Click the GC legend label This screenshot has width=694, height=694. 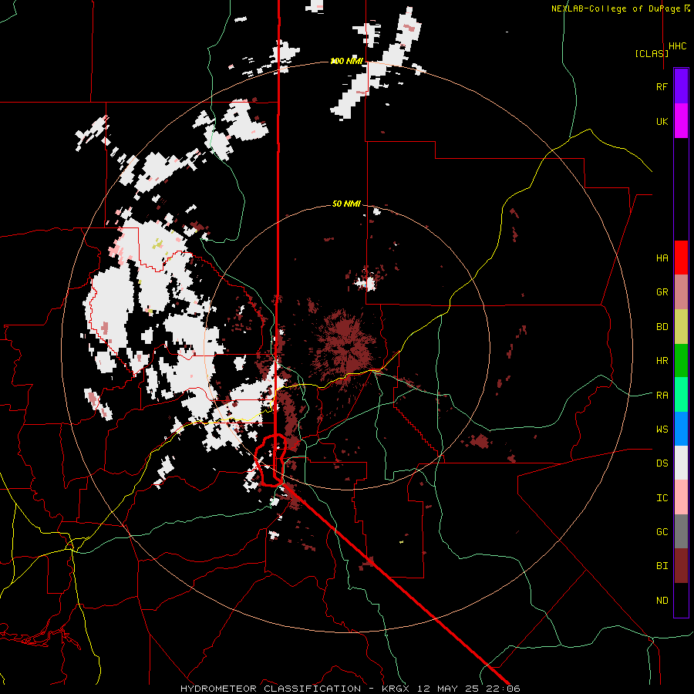pyautogui.click(x=662, y=531)
